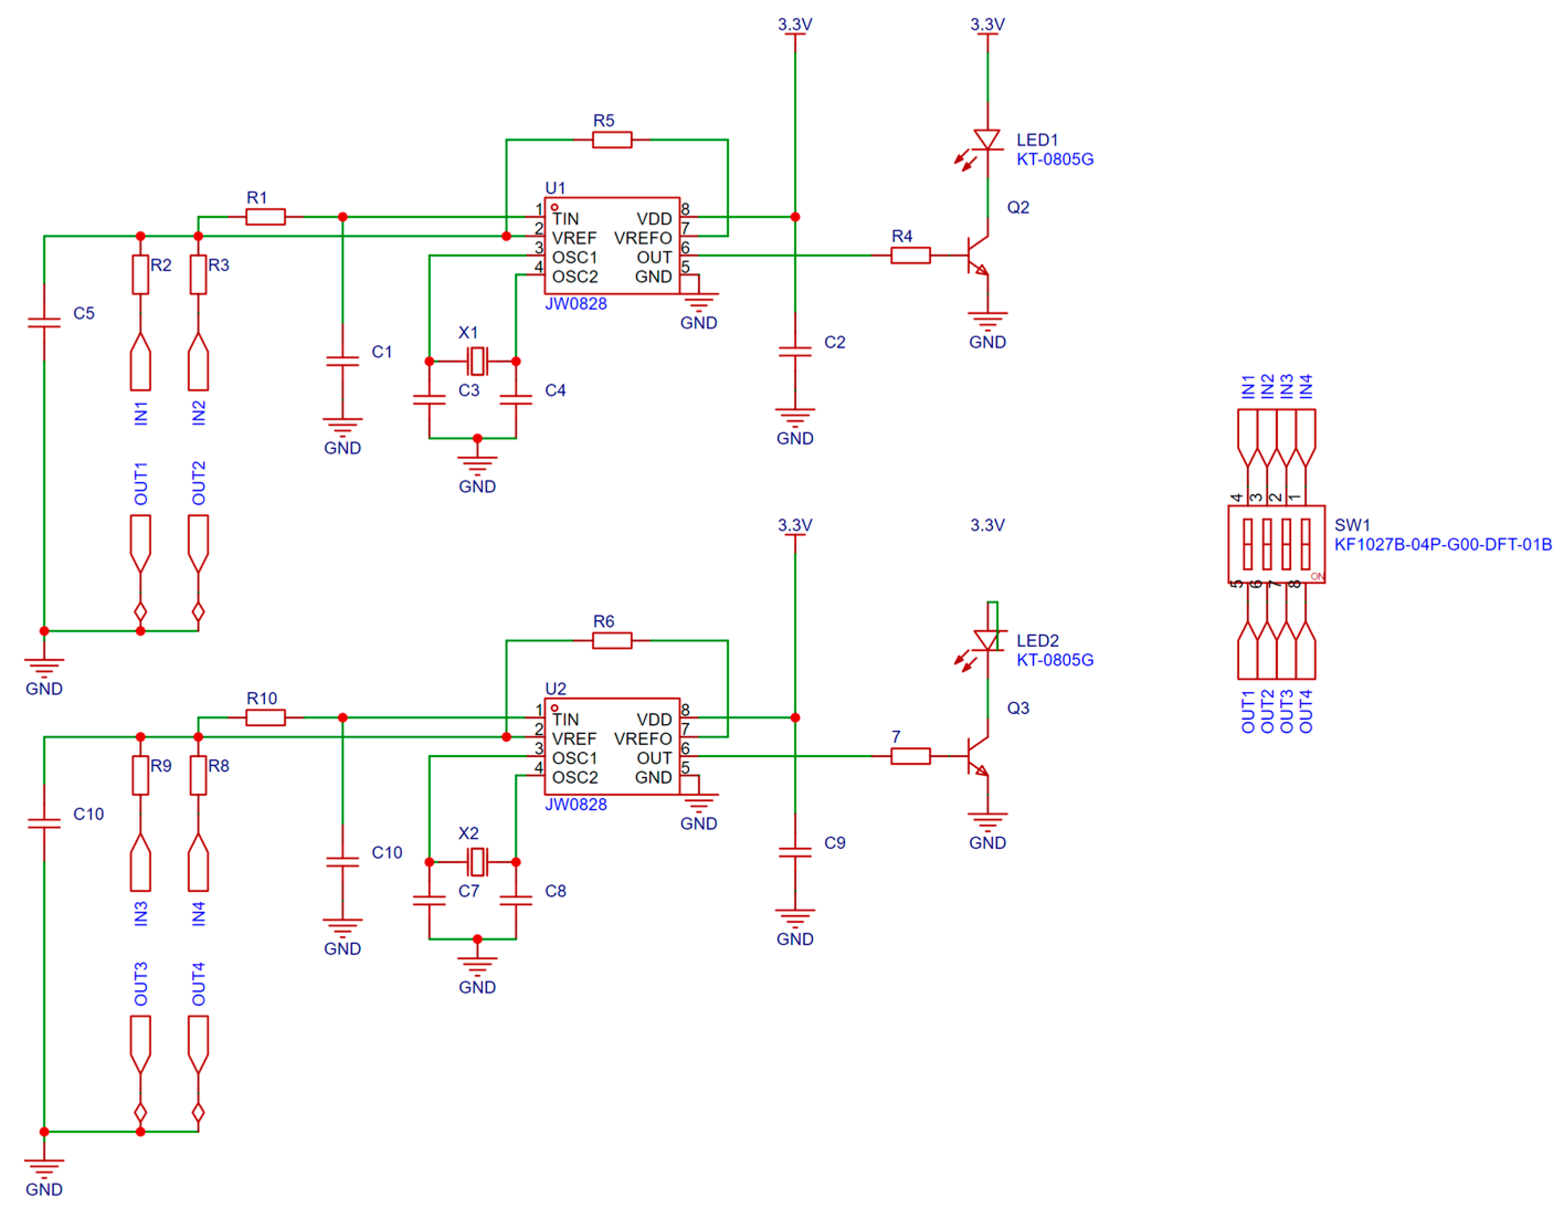Select the U2 JW0828 chip body

tap(612, 746)
